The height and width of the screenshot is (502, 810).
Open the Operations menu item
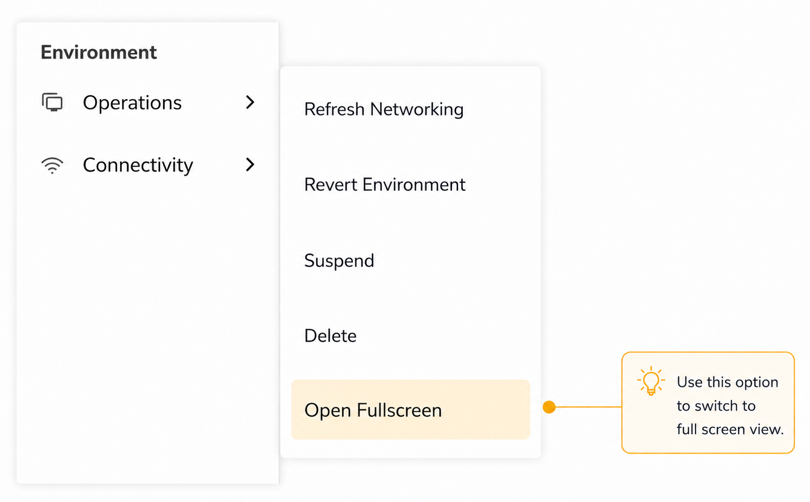(x=148, y=102)
